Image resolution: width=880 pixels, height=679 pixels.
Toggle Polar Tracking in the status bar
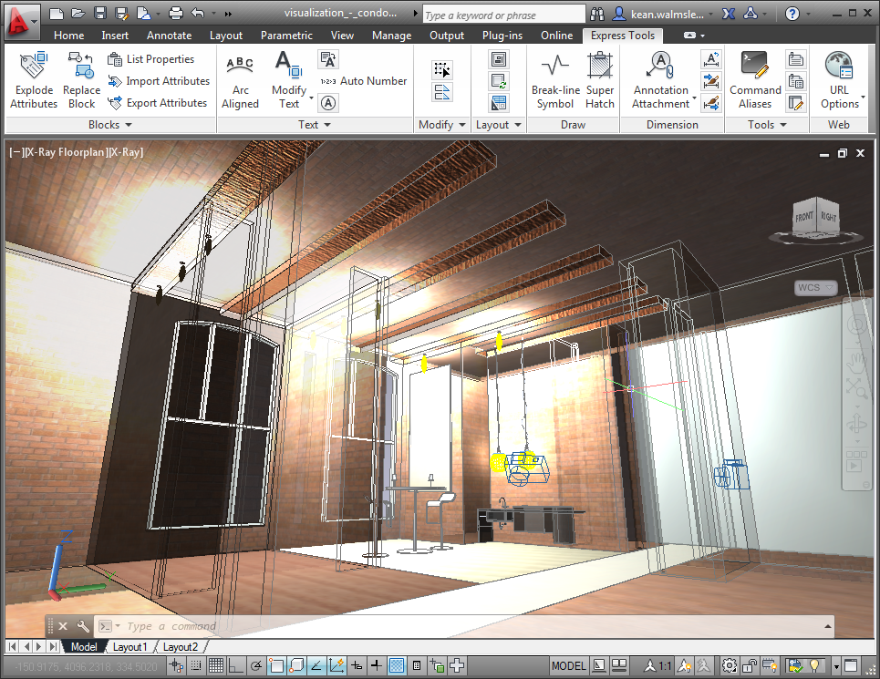tap(256, 666)
